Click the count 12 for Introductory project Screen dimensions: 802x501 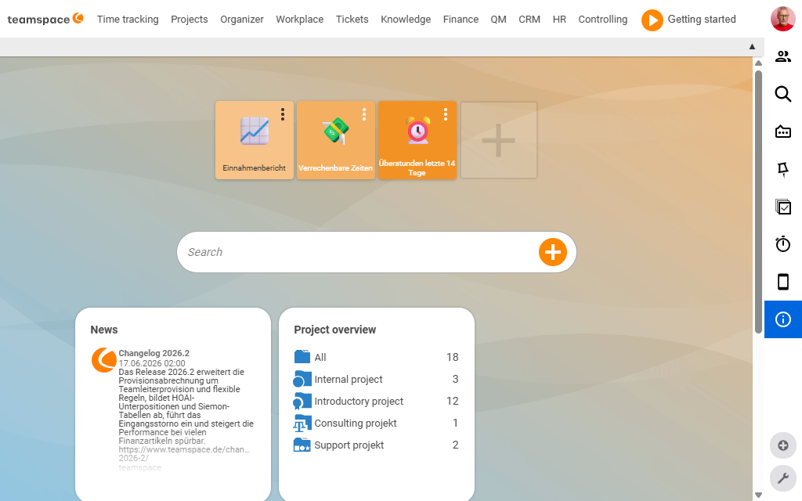tap(452, 402)
